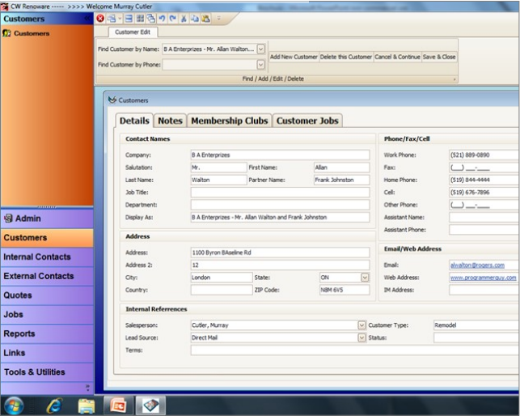Click the cut scissors icon
This screenshot has height=416, width=520.
coord(184,18)
